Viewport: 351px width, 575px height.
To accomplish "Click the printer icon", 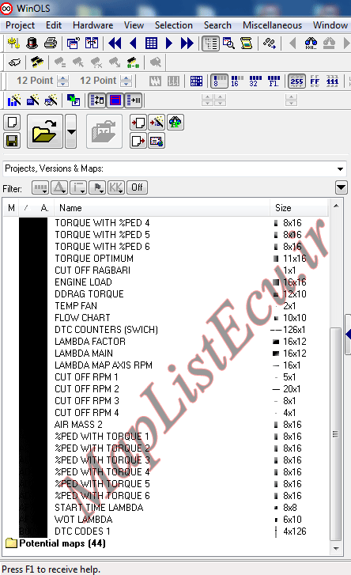I will point(50,44).
